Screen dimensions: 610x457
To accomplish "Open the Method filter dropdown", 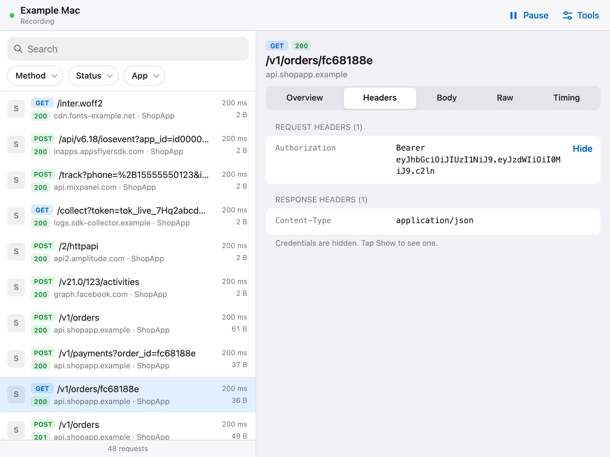I will coord(35,76).
